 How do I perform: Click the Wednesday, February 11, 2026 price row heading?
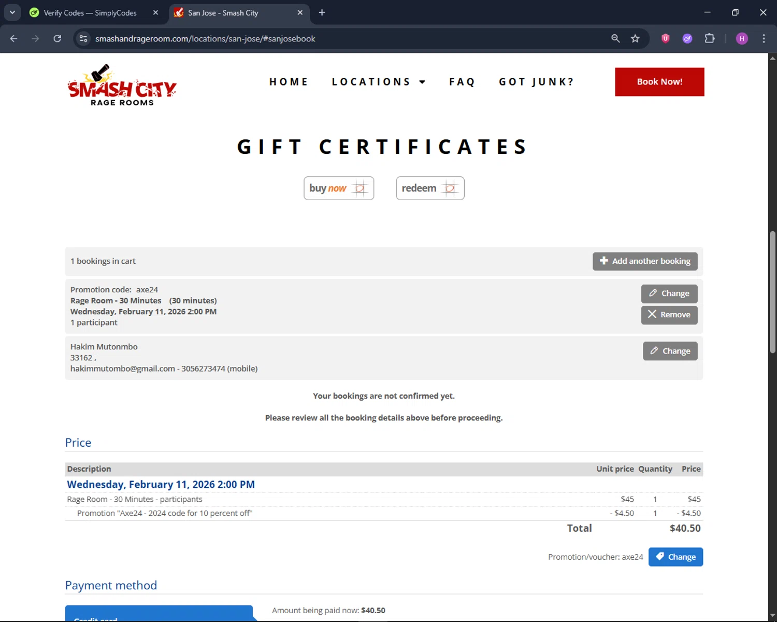(161, 484)
